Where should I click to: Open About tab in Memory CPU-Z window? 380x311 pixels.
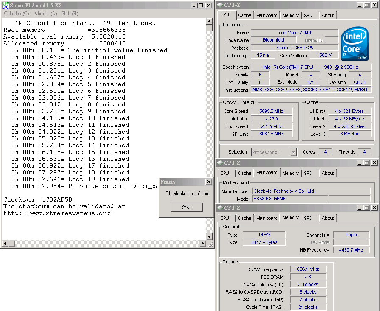328,218
